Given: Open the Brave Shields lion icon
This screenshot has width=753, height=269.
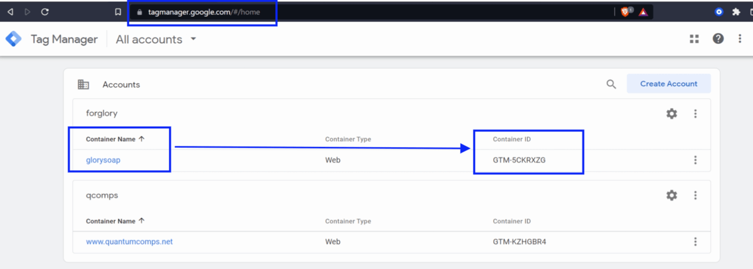Looking at the screenshot, I should pos(626,12).
